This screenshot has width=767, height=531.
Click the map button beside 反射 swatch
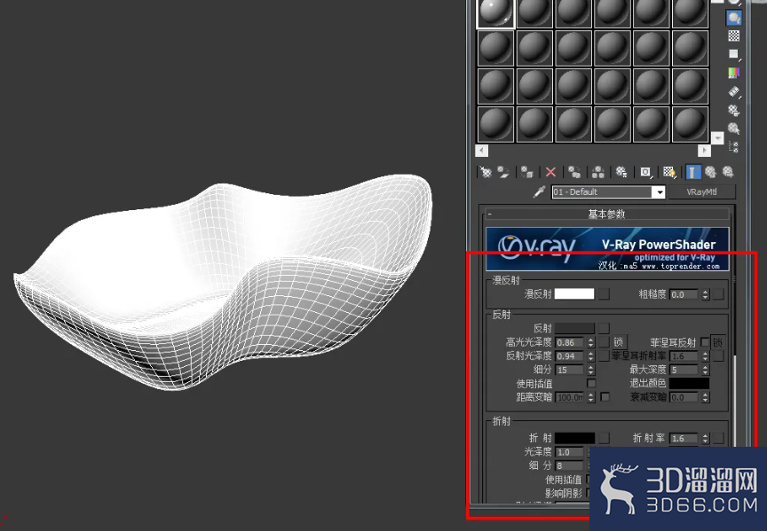tap(605, 328)
